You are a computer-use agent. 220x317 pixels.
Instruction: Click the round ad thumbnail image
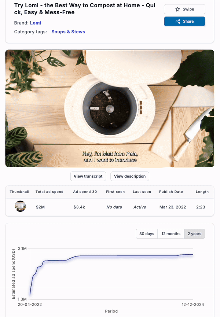[x=20, y=206]
